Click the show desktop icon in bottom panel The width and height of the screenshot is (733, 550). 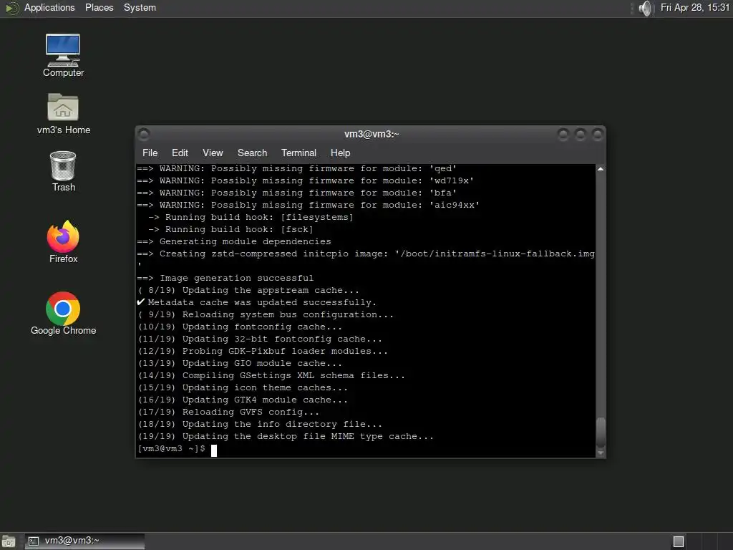point(9,541)
